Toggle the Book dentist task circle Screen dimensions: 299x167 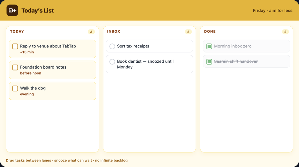click(x=112, y=61)
